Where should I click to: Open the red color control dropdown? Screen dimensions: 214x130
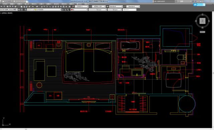tap(87, 10)
